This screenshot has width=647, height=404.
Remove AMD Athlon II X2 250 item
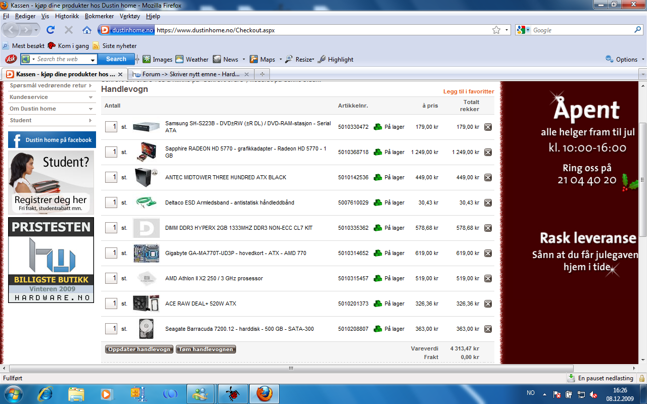(x=488, y=278)
